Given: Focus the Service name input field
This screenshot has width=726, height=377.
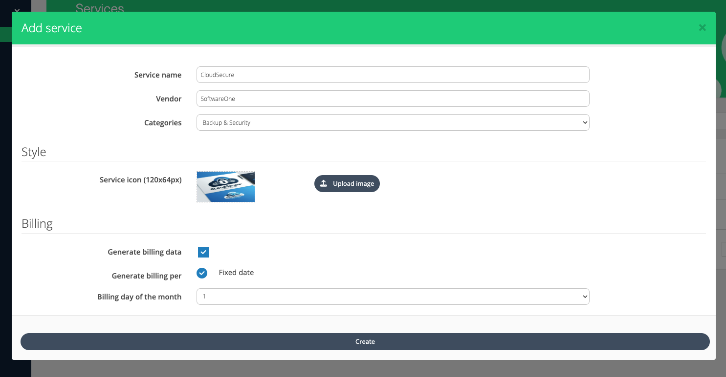Looking at the screenshot, I should click(393, 75).
